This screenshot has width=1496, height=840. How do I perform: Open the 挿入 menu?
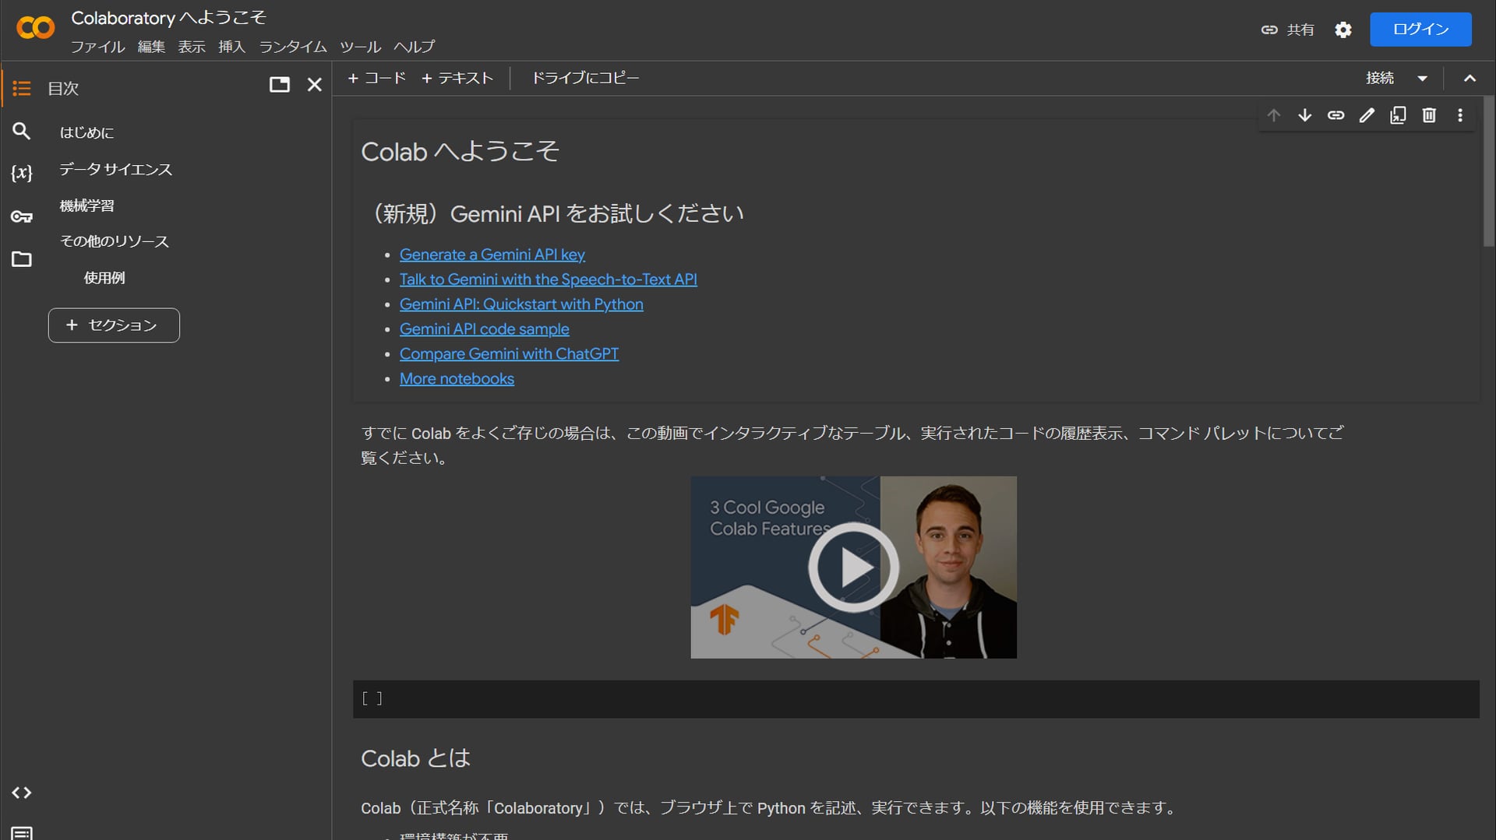coord(232,47)
